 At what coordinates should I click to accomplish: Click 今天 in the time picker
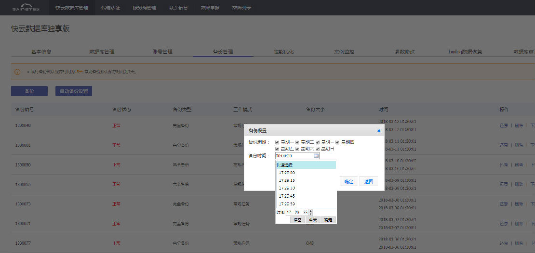tap(313, 220)
